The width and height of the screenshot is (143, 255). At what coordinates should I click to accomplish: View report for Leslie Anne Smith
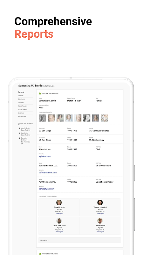[59, 232]
